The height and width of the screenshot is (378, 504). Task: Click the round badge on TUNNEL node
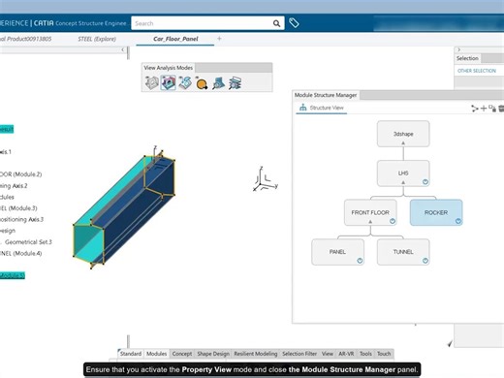click(425, 261)
